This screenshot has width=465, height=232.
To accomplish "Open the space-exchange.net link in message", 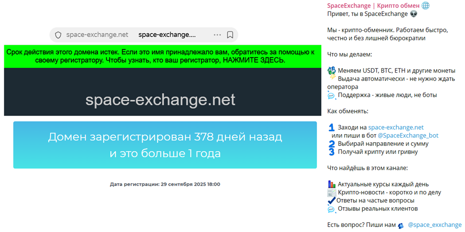I will coord(396,127).
